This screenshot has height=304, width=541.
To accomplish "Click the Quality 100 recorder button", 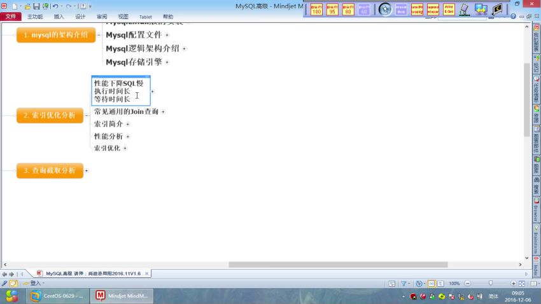I will coord(316,10).
